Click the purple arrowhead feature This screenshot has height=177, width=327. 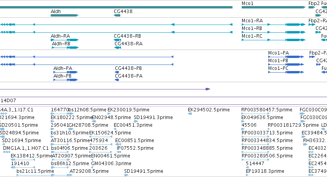tap(208, 89)
